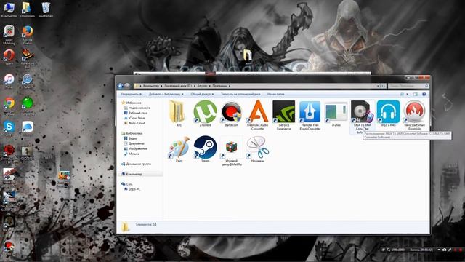
Task: Select the Paint shortcut
Action: (179, 149)
